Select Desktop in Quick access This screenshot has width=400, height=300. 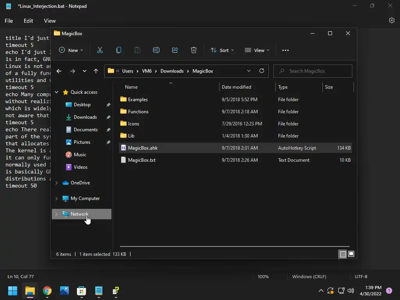[82, 105]
